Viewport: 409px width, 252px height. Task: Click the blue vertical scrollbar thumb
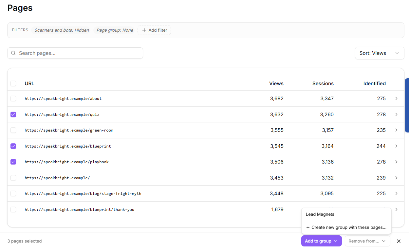(407, 105)
